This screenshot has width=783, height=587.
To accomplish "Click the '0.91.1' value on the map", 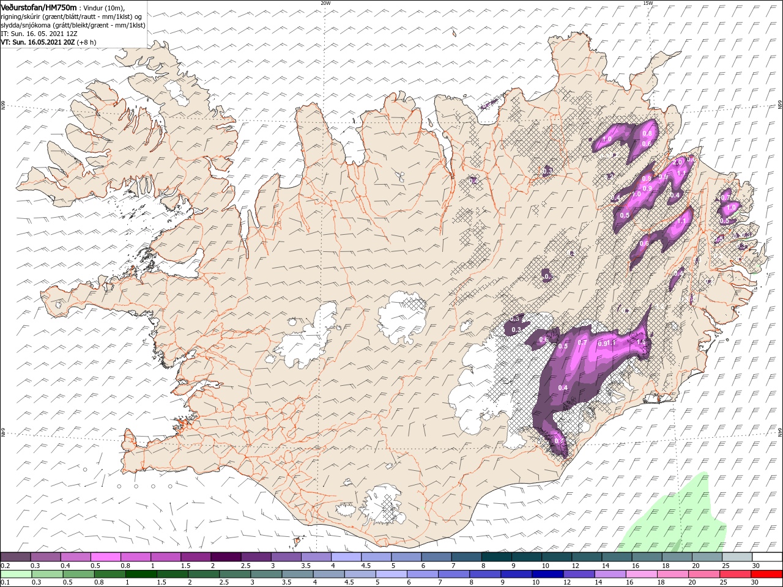I will [x=606, y=344].
